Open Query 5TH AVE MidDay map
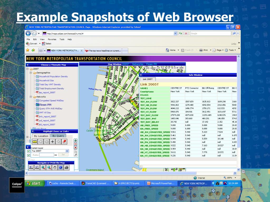The image size is (270, 202). (x=51, y=109)
